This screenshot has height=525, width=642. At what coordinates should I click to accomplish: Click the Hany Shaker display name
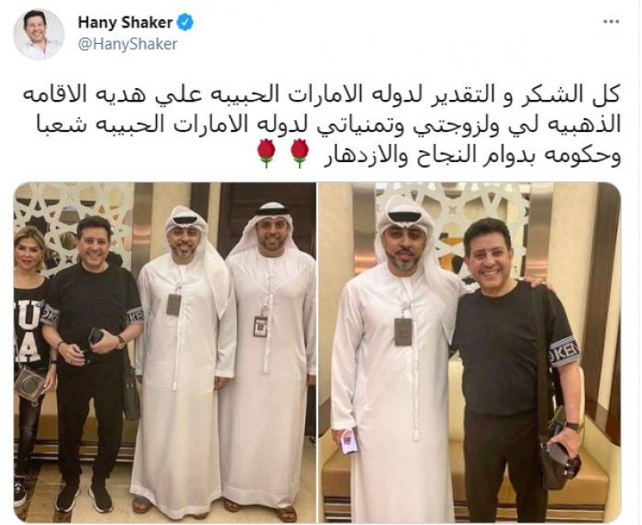(125, 23)
